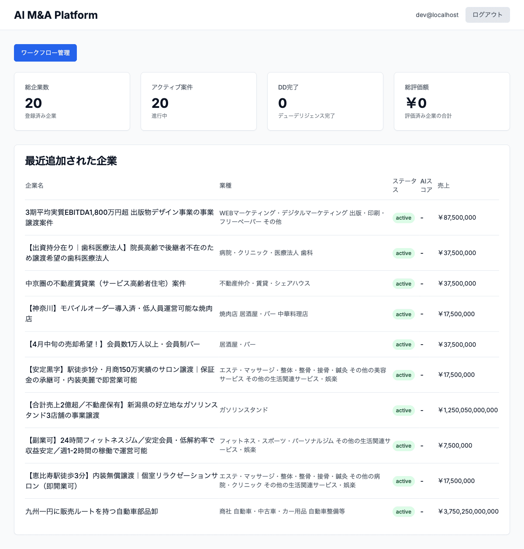Click the ワークフロー管理 button
This screenshot has height=549, width=524.
click(x=45, y=53)
